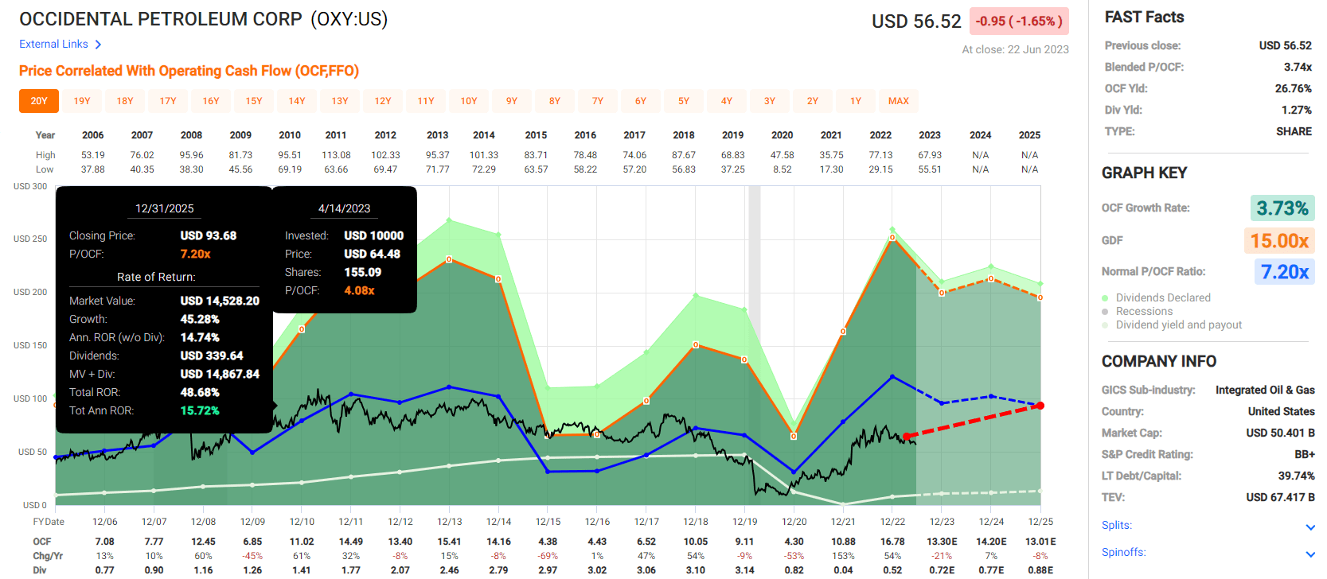
Task: Switch chart to 13Y range
Action: [x=340, y=101]
